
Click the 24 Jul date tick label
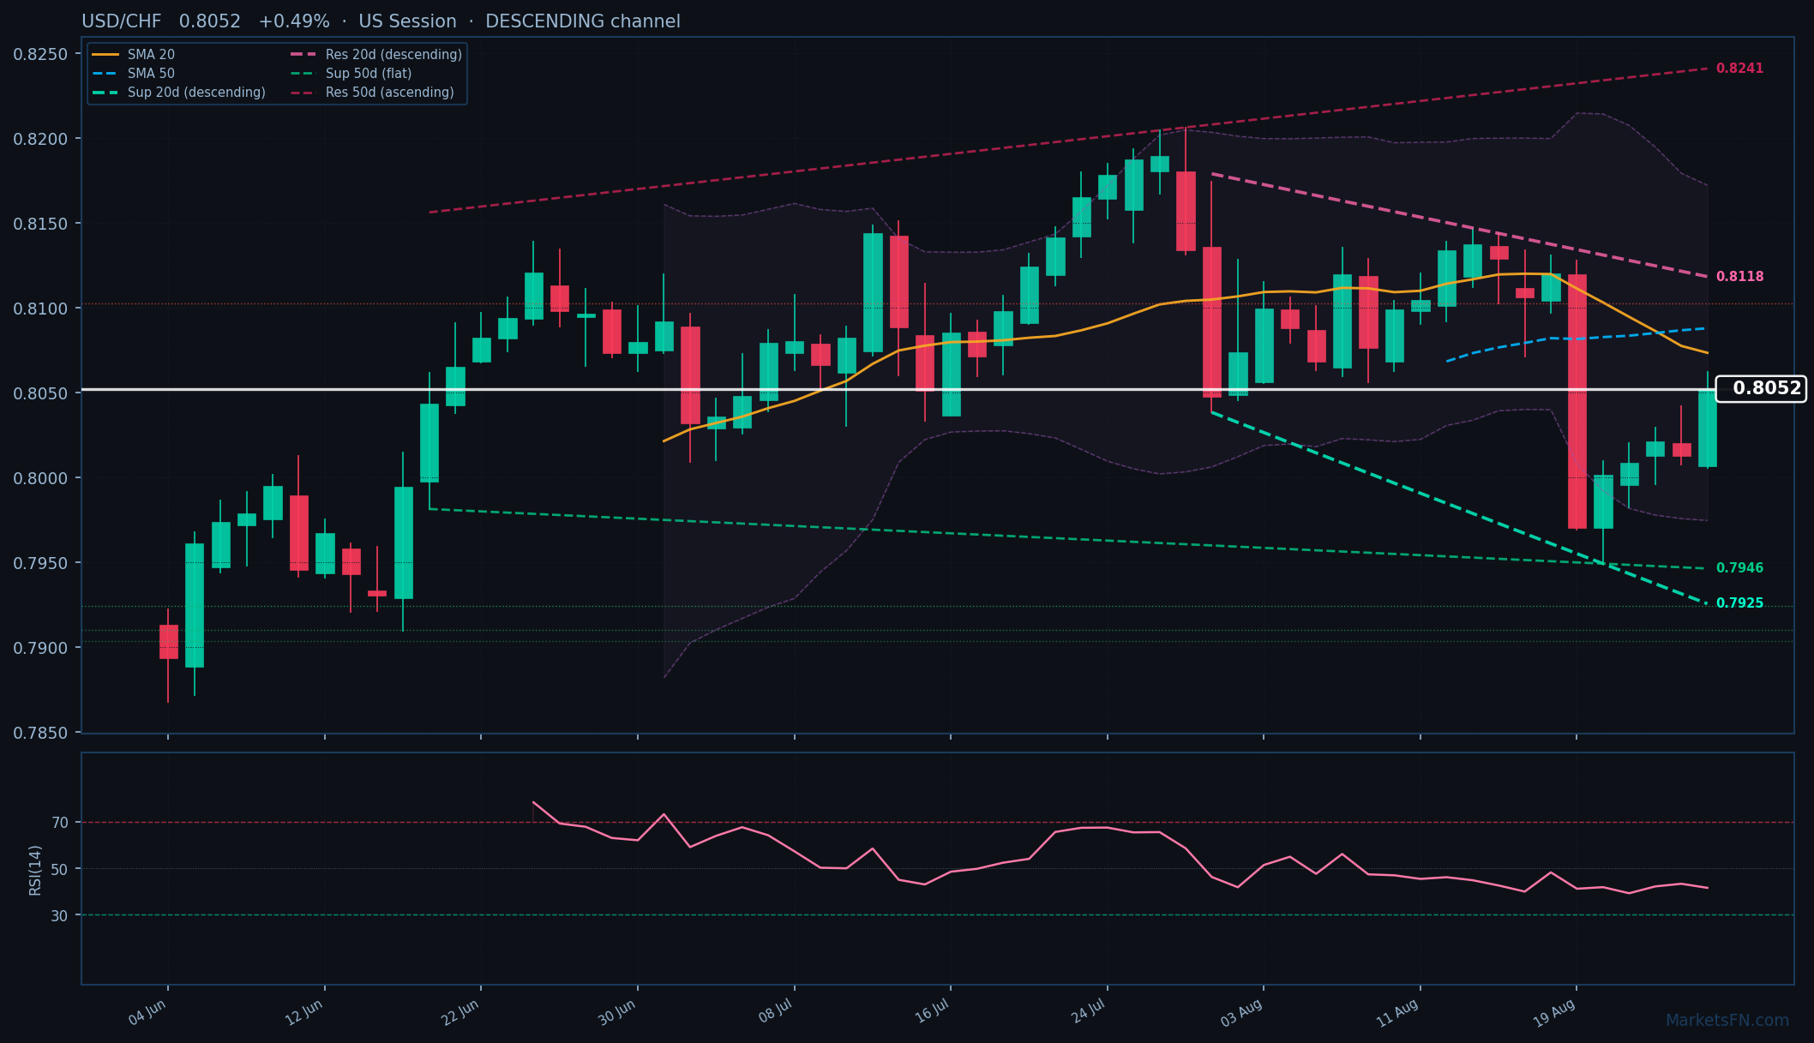coord(1089,1013)
